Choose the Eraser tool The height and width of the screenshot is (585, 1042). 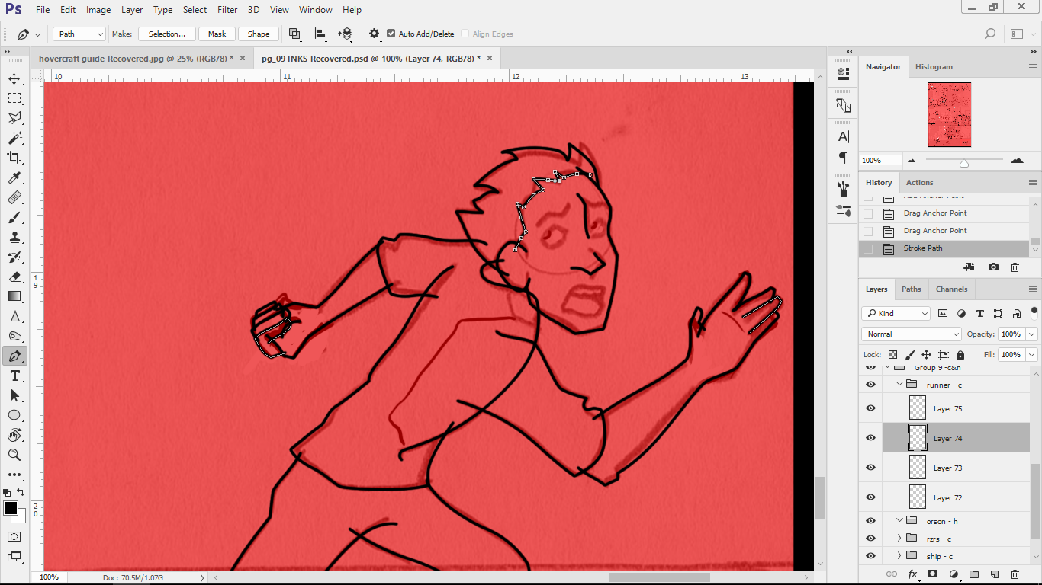14,277
